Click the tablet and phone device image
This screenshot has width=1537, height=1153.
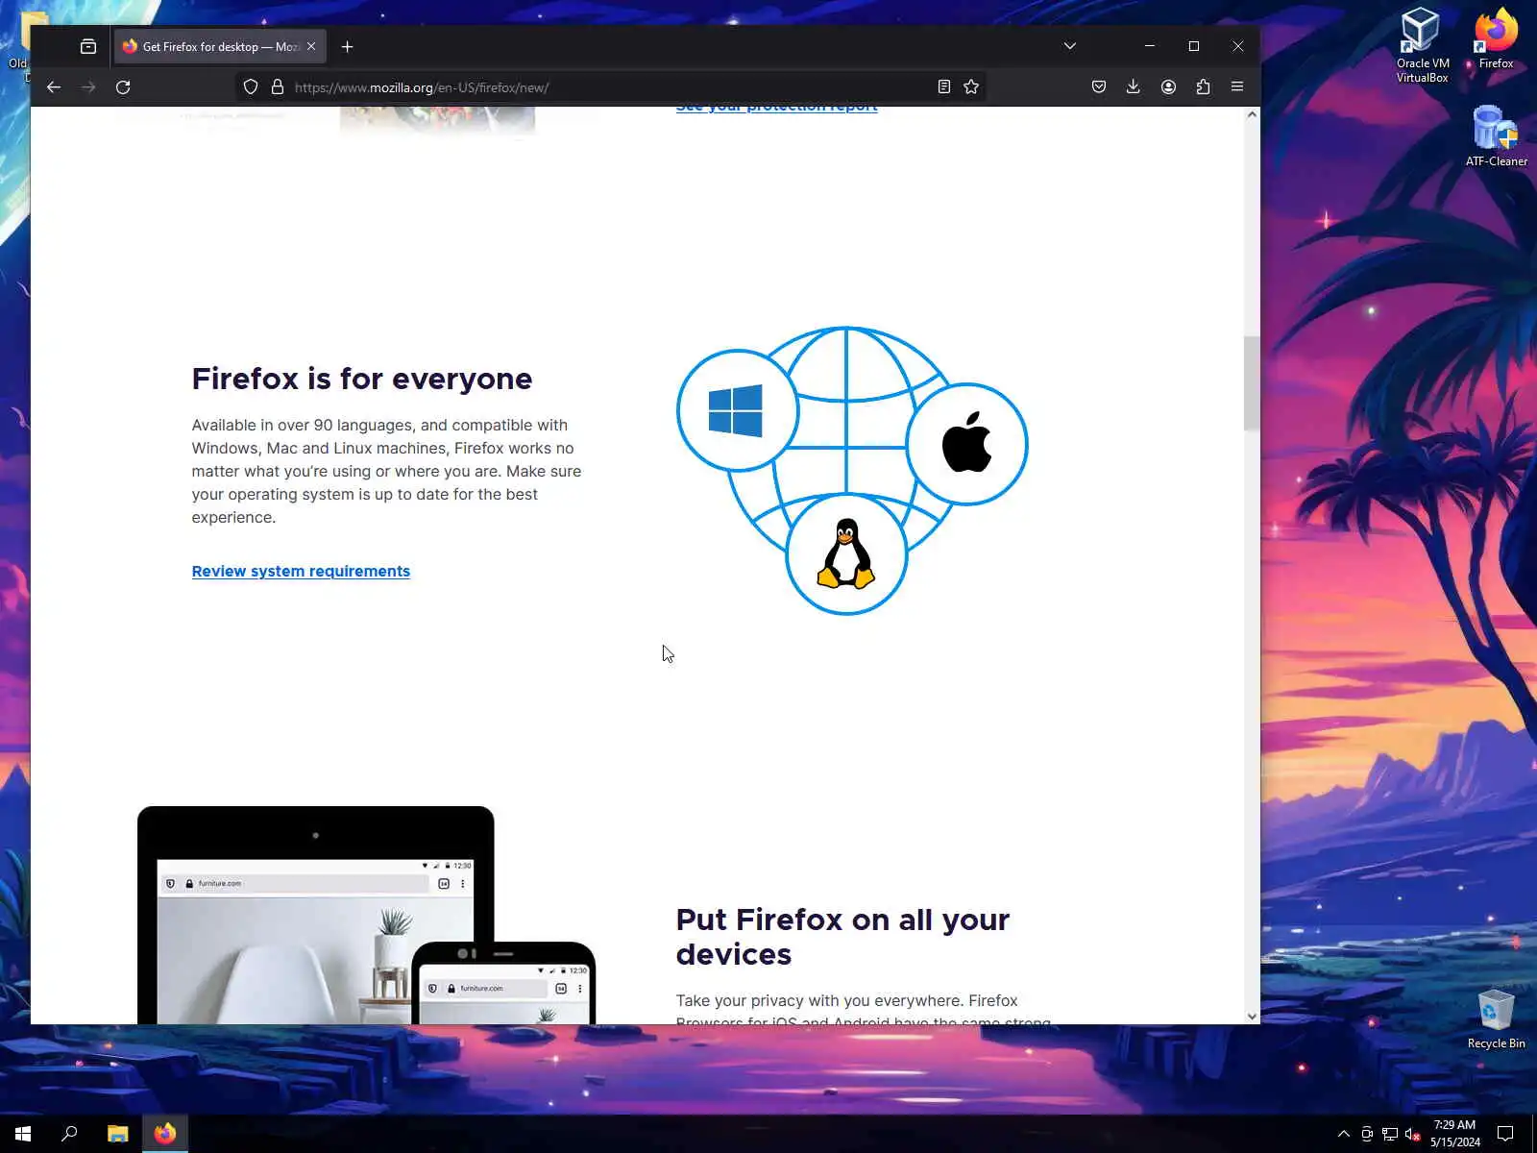point(366,915)
